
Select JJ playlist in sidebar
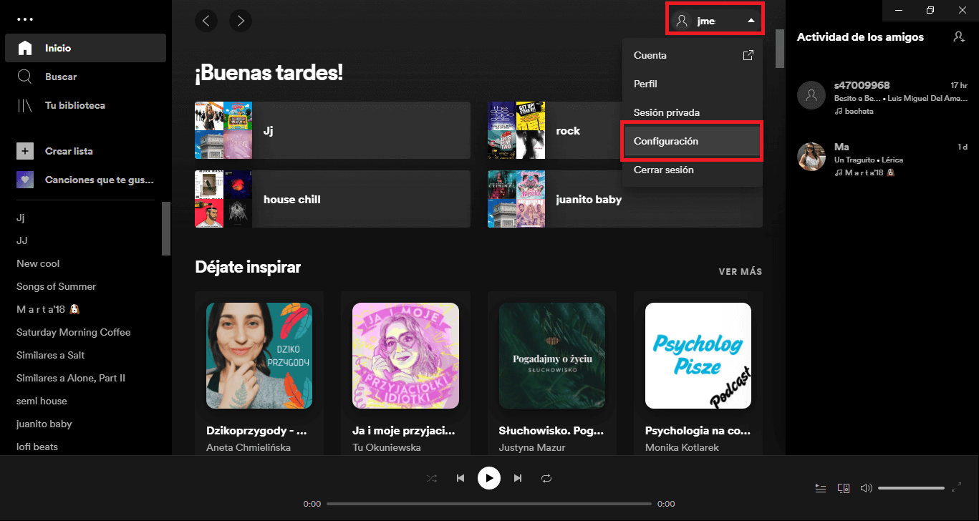pos(22,240)
